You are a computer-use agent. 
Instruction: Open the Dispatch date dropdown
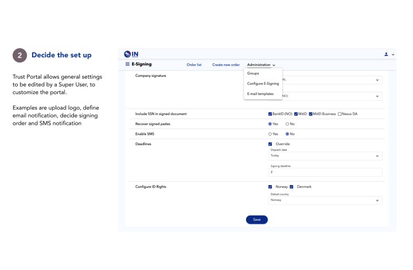pos(325,156)
